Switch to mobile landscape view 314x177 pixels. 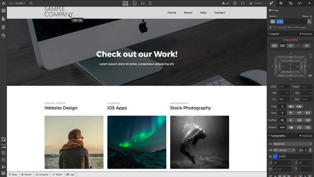(x=143, y=3)
